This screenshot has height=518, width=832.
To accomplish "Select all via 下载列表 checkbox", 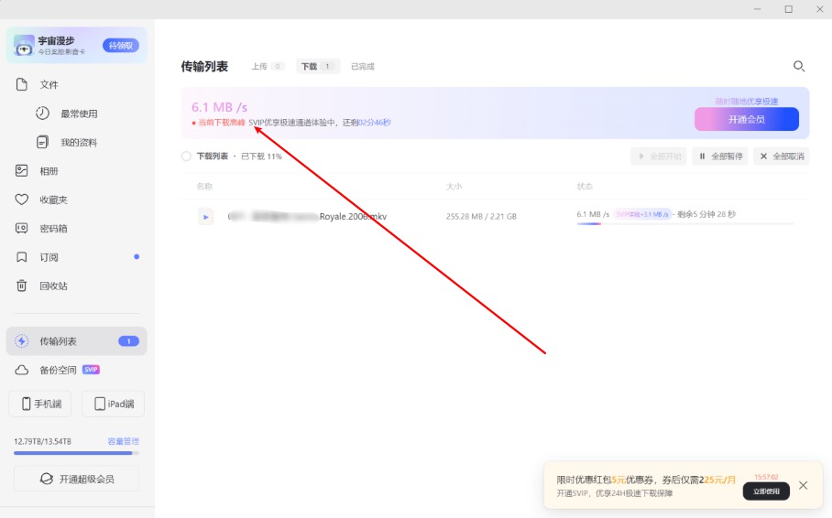I will click(186, 156).
